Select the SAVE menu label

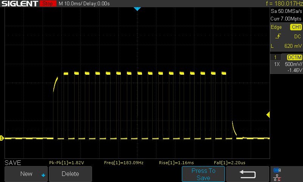12,163
